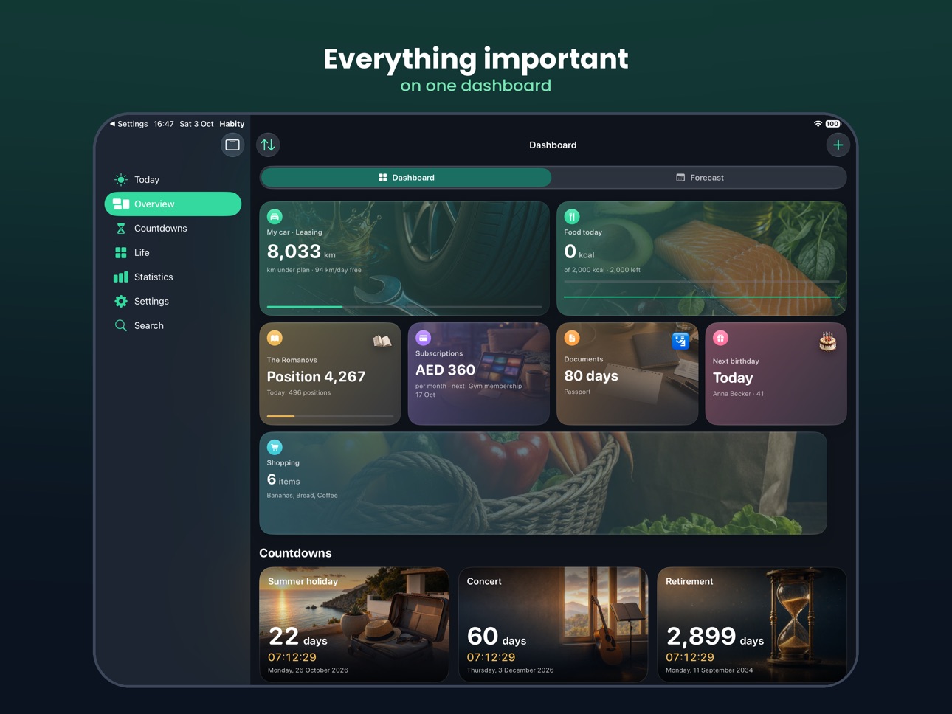Click Bananas, Bread, Coffee item list
952x714 pixels.
pyautogui.click(x=302, y=496)
